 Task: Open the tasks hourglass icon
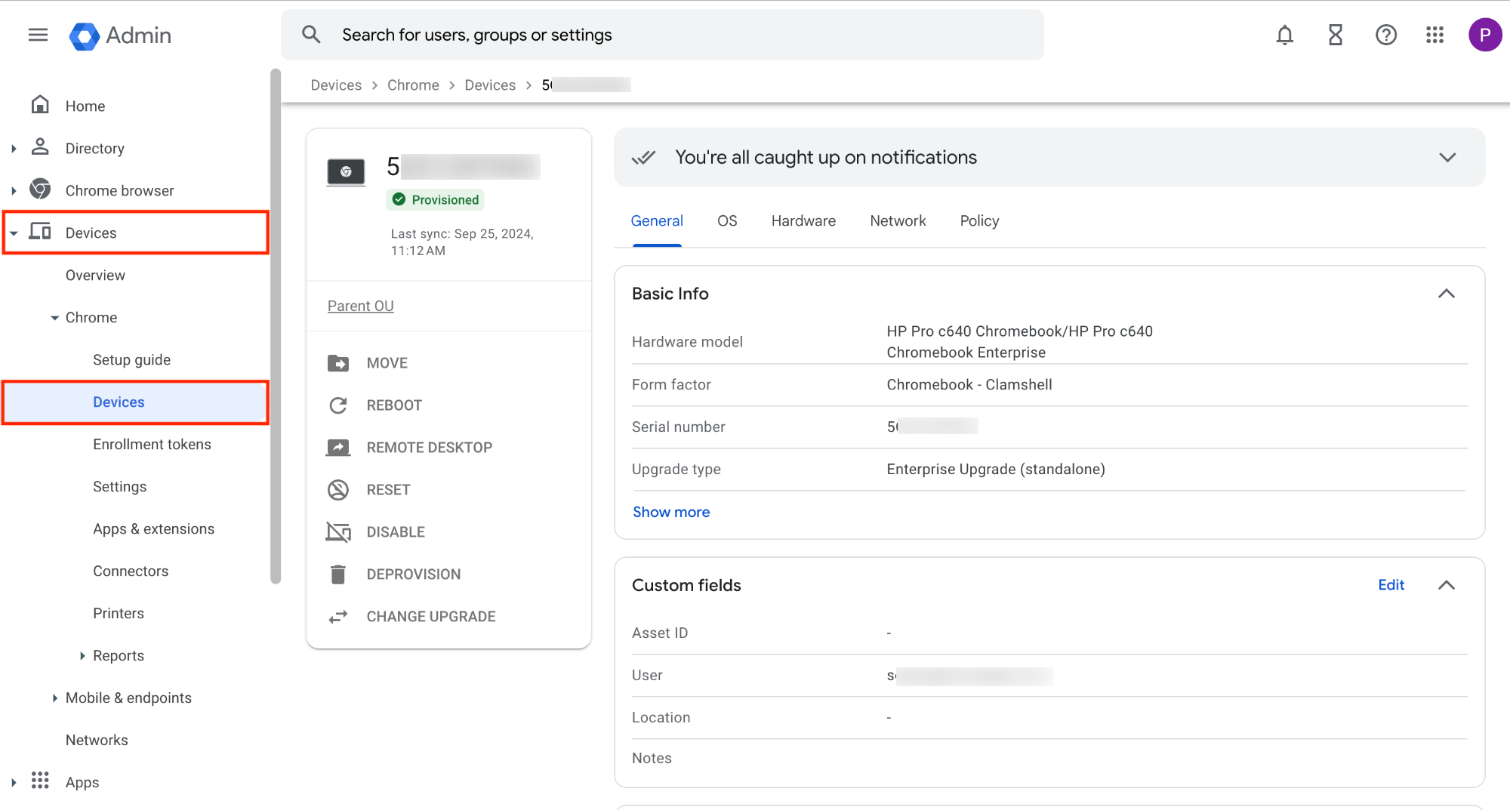point(1335,35)
